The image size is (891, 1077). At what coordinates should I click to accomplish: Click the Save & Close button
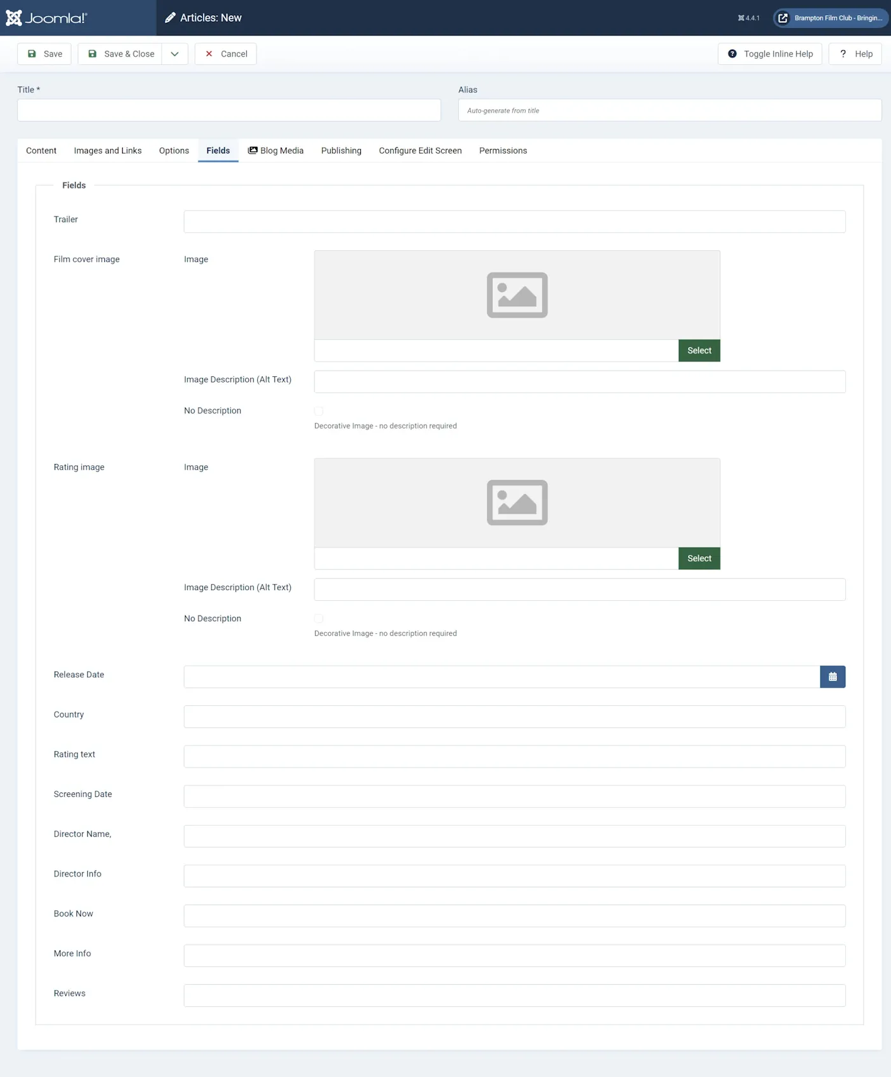point(120,54)
